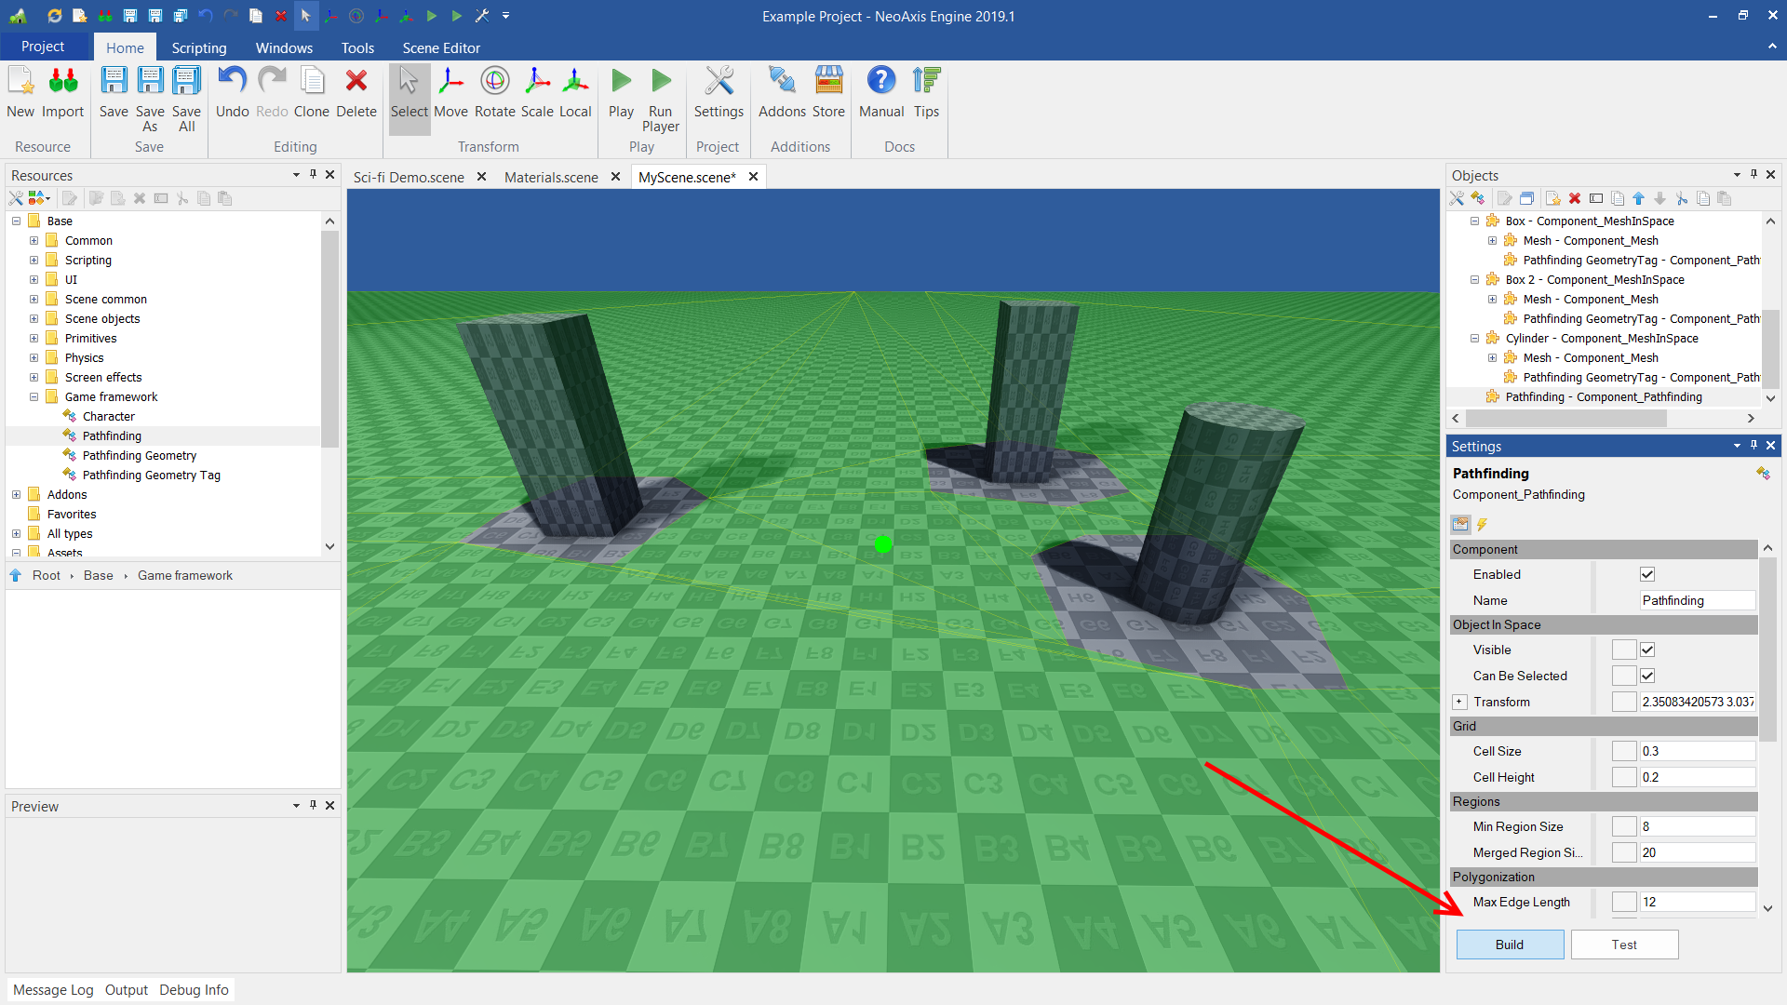Screen dimensions: 1787x1005
Task: Open the Addons icon
Action: coord(782,82)
